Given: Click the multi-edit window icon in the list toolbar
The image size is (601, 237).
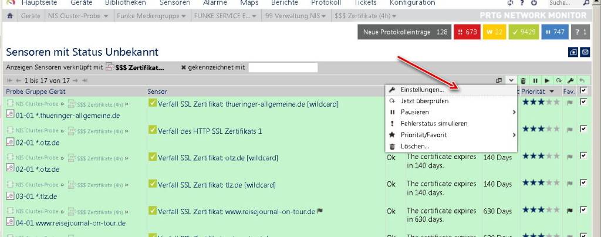Looking at the screenshot, I should tap(499, 80).
